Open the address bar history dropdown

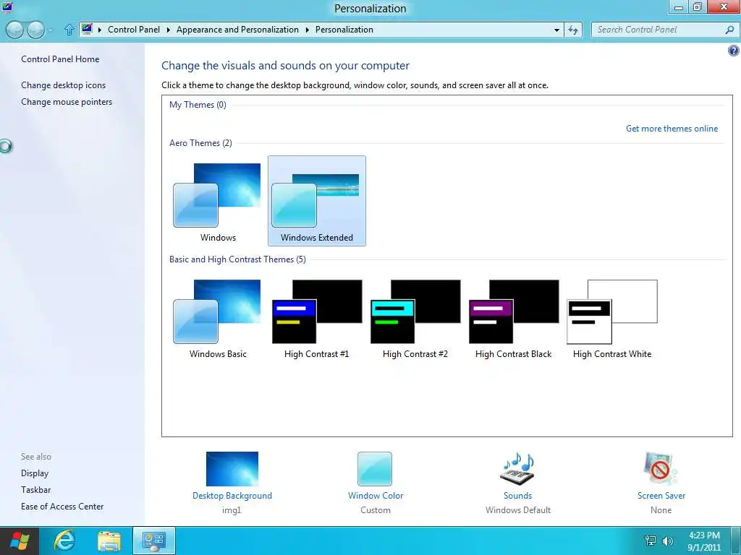pos(556,30)
